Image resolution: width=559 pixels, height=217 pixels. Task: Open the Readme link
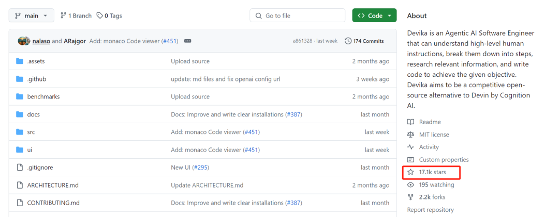point(430,122)
